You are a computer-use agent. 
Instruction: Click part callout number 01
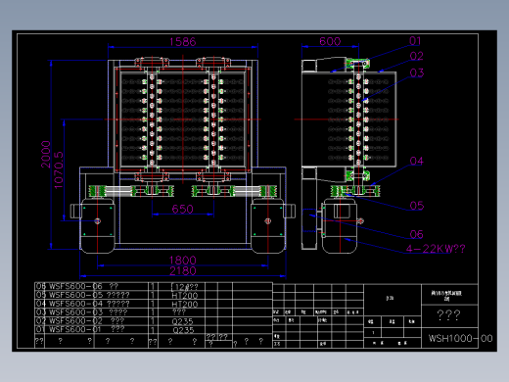pos(415,41)
